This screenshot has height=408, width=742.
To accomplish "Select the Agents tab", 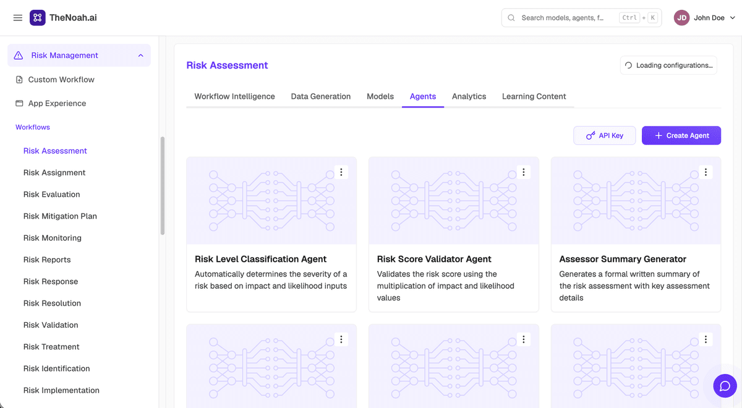I will [423, 96].
